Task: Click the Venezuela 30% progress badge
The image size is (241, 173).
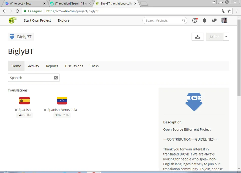Action: [x=62, y=115]
